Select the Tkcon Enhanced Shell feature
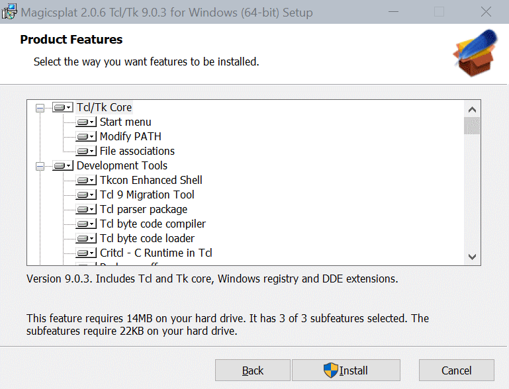 click(x=151, y=180)
